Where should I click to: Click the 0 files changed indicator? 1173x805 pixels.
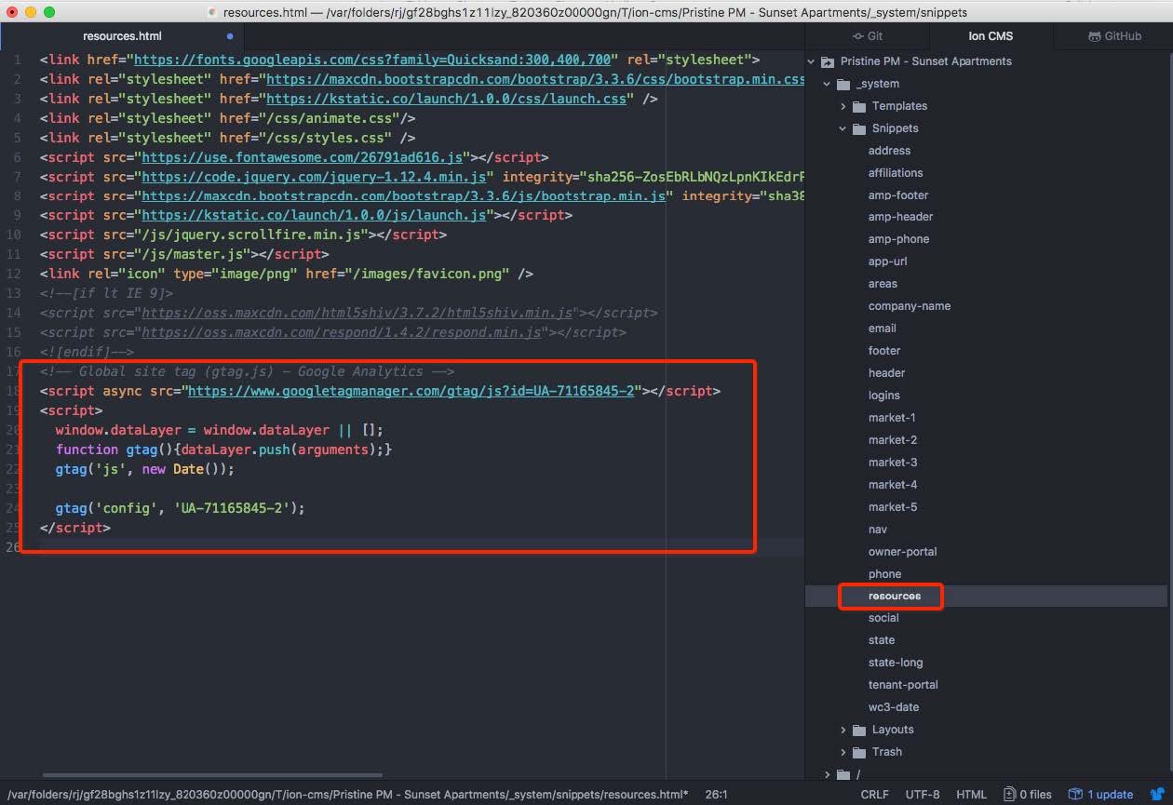[x=1028, y=794]
